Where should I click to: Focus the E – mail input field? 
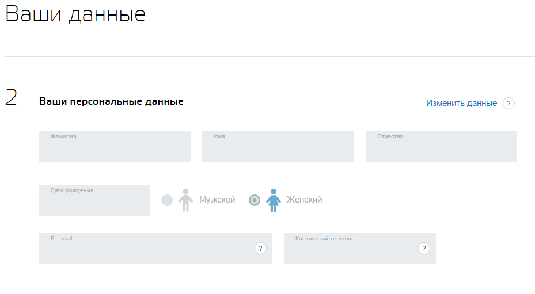[144, 251]
